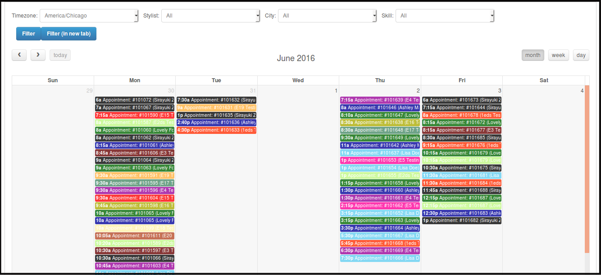Image resolution: width=601 pixels, height=275 pixels.
Task: Go to previous month with left arrow
Action: (x=19, y=55)
